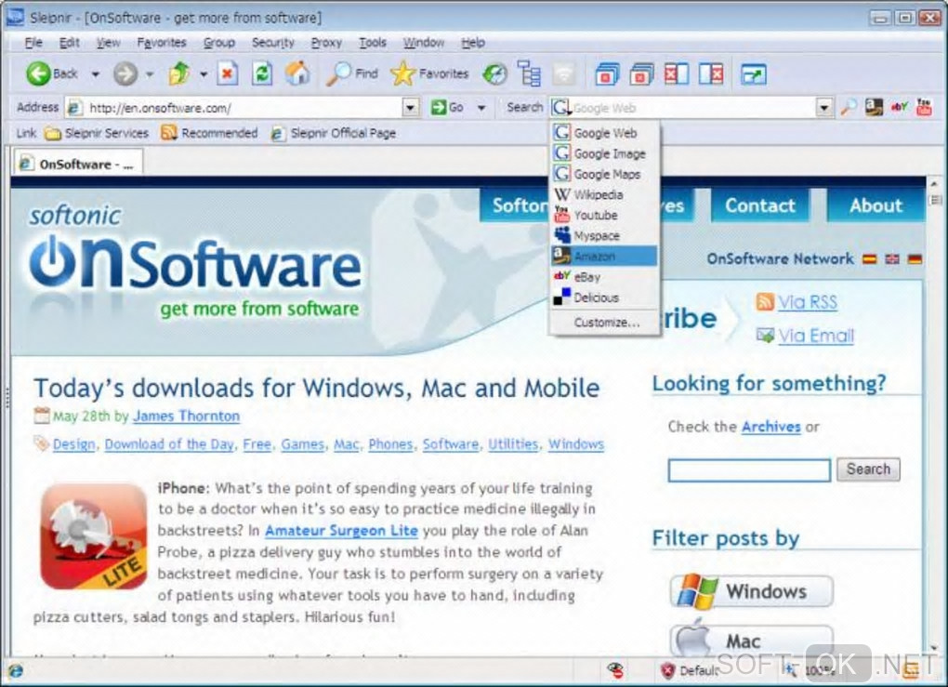
Task: Click the Amazon quick search icon in toolbar
Action: [x=874, y=108]
